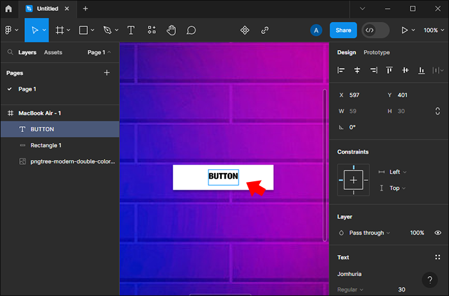Click the Share button

coord(343,30)
